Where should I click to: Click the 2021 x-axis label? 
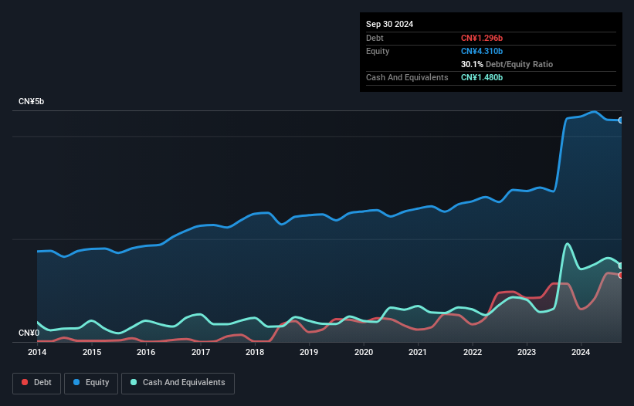[418, 352]
